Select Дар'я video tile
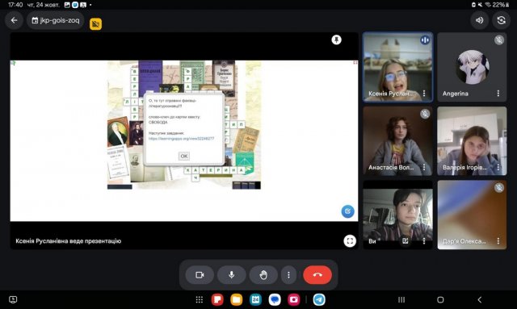Image resolution: width=517 pixels, height=309 pixels. (x=472, y=215)
